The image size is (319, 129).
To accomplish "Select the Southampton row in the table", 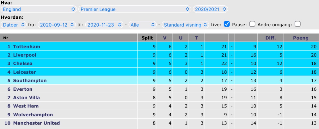I will [x=159, y=80].
